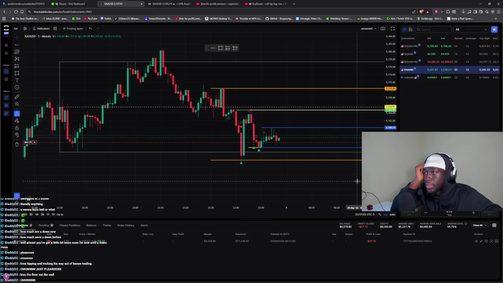
Task: Switch to Trades tab
Action: point(107,225)
